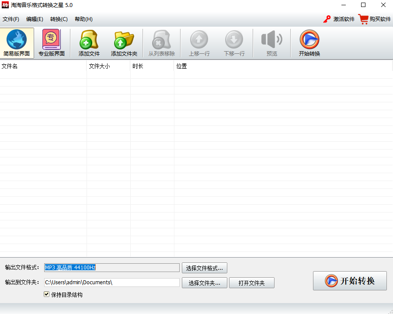Uncheck the 保持目录结构 checkbox
The width and height of the screenshot is (393, 314).
point(46,294)
